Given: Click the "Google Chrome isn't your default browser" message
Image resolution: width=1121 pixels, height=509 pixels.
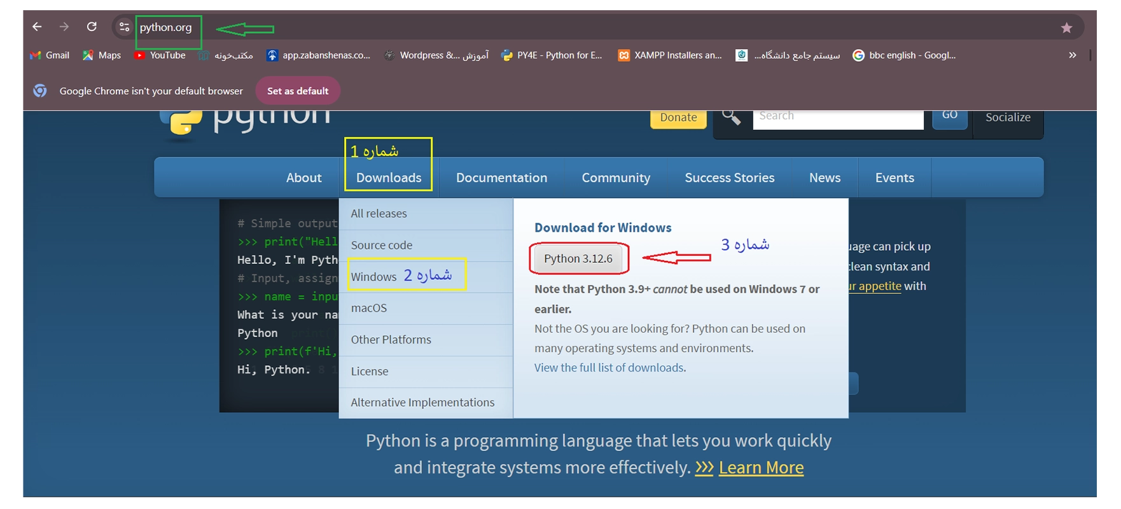Looking at the screenshot, I should [151, 91].
